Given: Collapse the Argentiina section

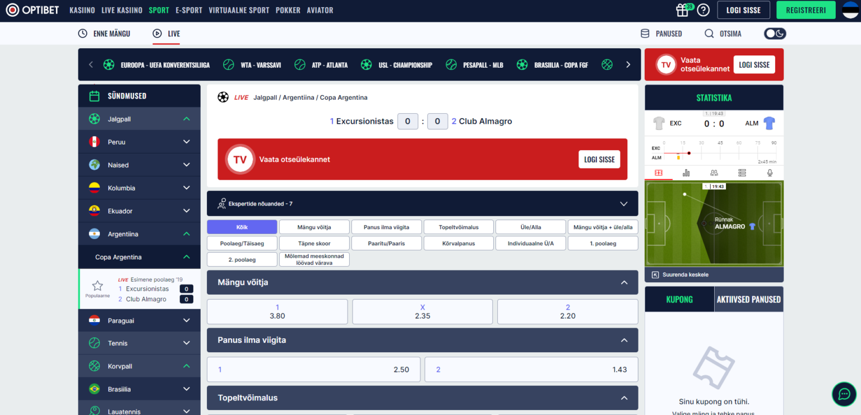Looking at the screenshot, I should [187, 234].
